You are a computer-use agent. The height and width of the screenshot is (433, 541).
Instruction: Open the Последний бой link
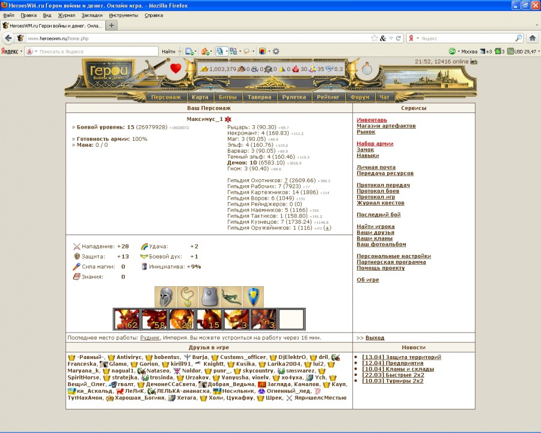pyautogui.click(x=379, y=215)
